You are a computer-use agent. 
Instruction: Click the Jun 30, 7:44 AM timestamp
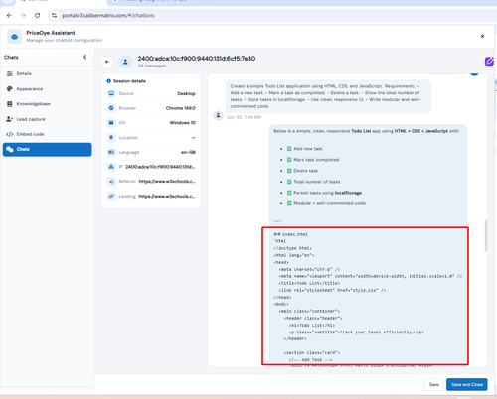click(244, 117)
